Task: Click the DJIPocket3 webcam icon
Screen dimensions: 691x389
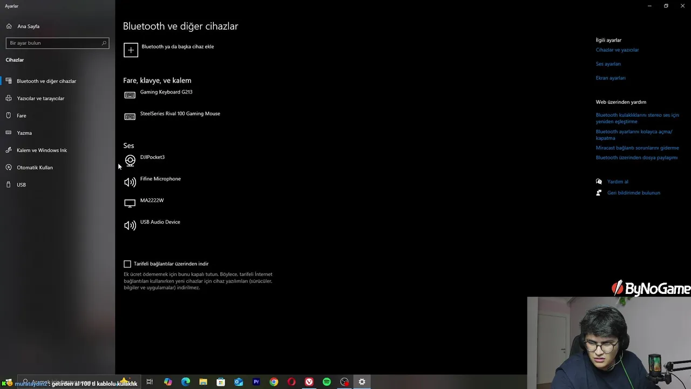Action: tap(130, 160)
